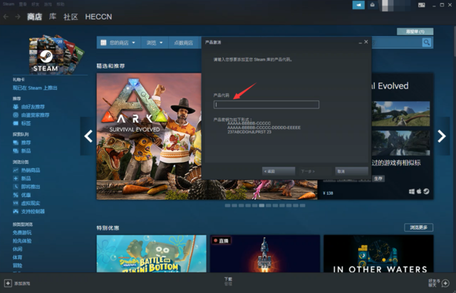
Task: Open the 下载 管理 downloads area
Action: point(228,281)
